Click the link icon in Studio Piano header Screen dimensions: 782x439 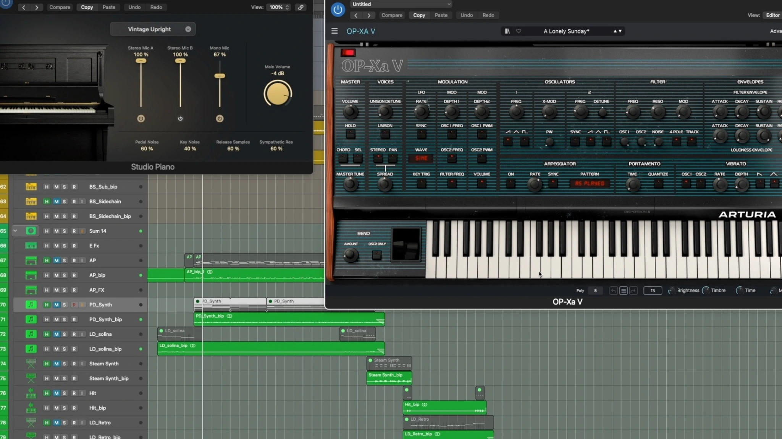[x=301, y=7]
